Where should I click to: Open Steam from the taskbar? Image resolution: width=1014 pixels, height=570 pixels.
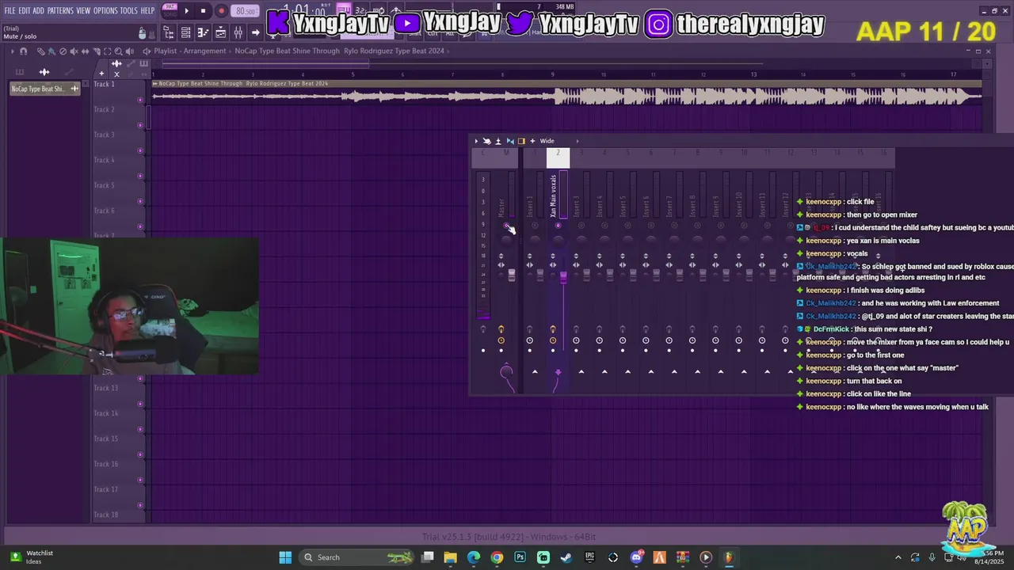point(566,557)
